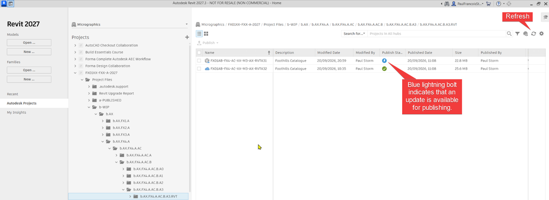549x200 pixels.
Task: Select b.AX.FX4.A.AC.A folder
Action: pyautogui.click(x=139, y=155)
